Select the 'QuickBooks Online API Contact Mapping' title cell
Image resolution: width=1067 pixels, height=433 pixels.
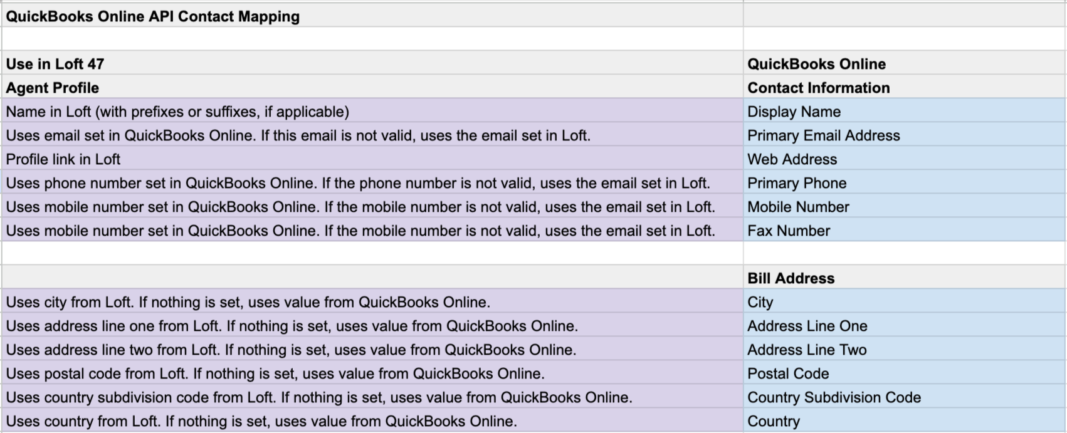[372, 16]
